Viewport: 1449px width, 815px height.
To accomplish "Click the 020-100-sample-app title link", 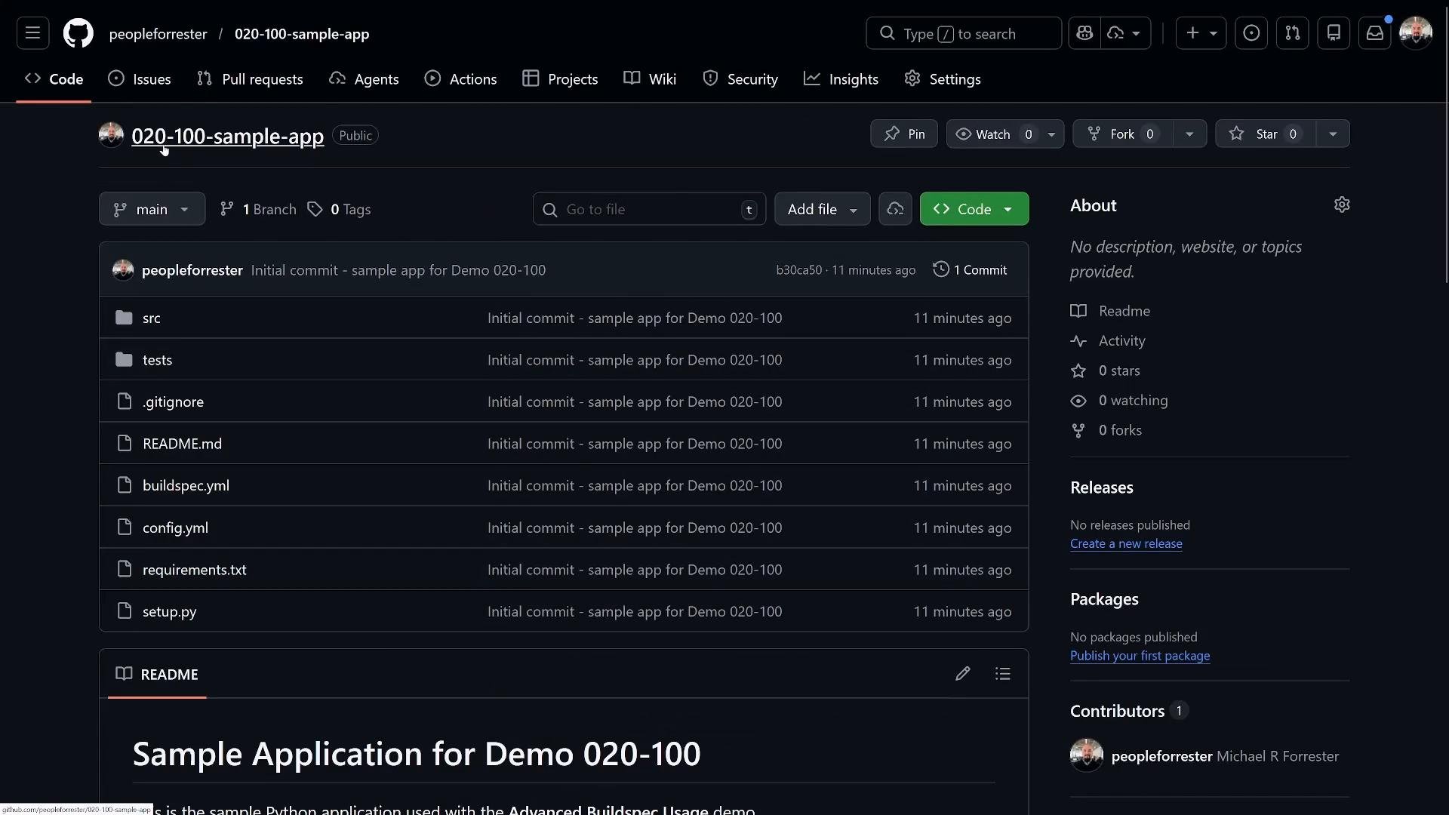I will [227, 136].
